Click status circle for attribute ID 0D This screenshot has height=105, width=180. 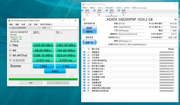[84, 85]
